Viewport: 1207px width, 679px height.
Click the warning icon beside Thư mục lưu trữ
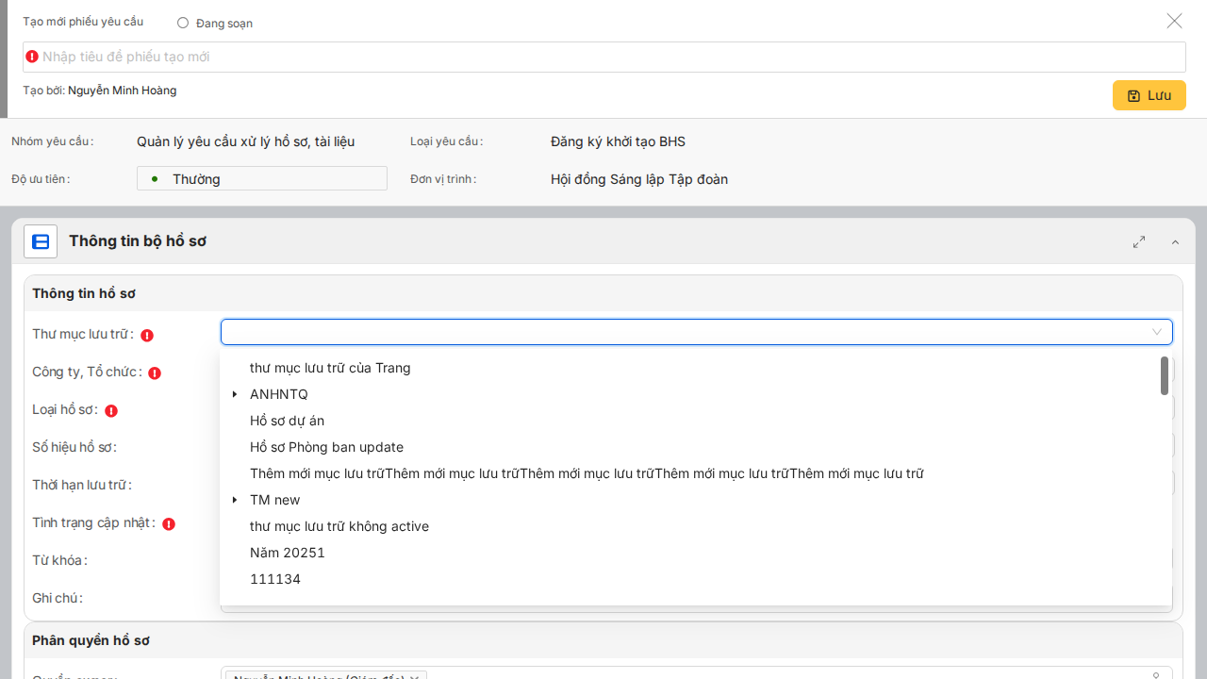147,335
